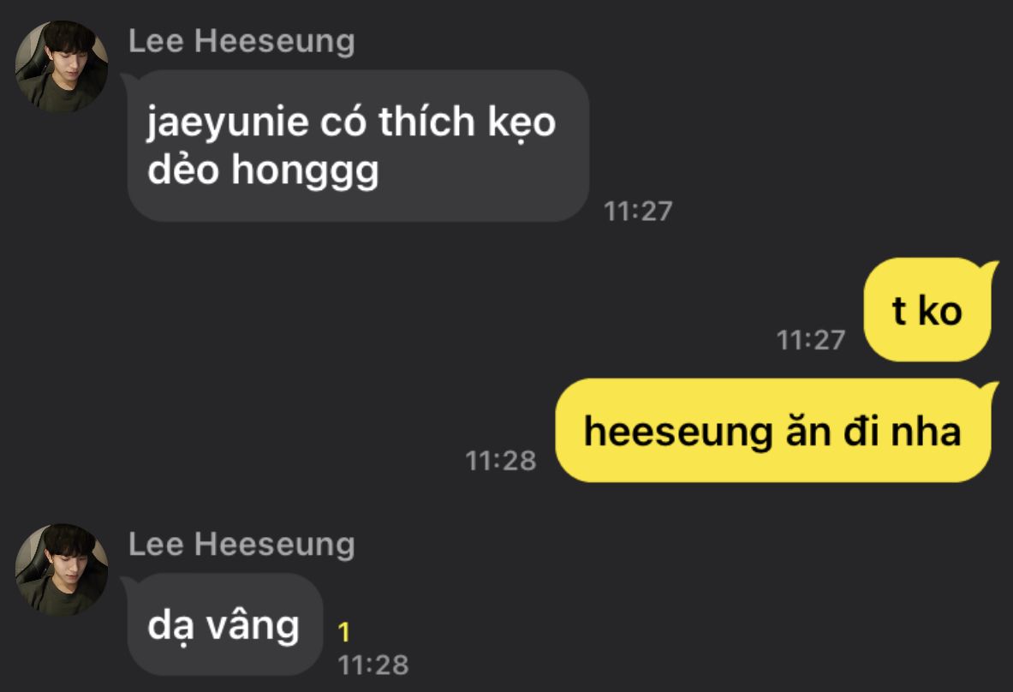
Task: Select the "heeseung ăn đi nha" bubble
Action: (x=775, y=430)
